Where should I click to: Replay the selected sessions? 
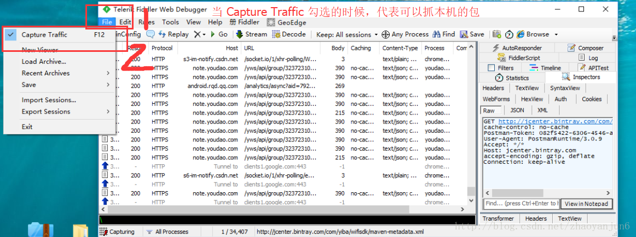173,34
